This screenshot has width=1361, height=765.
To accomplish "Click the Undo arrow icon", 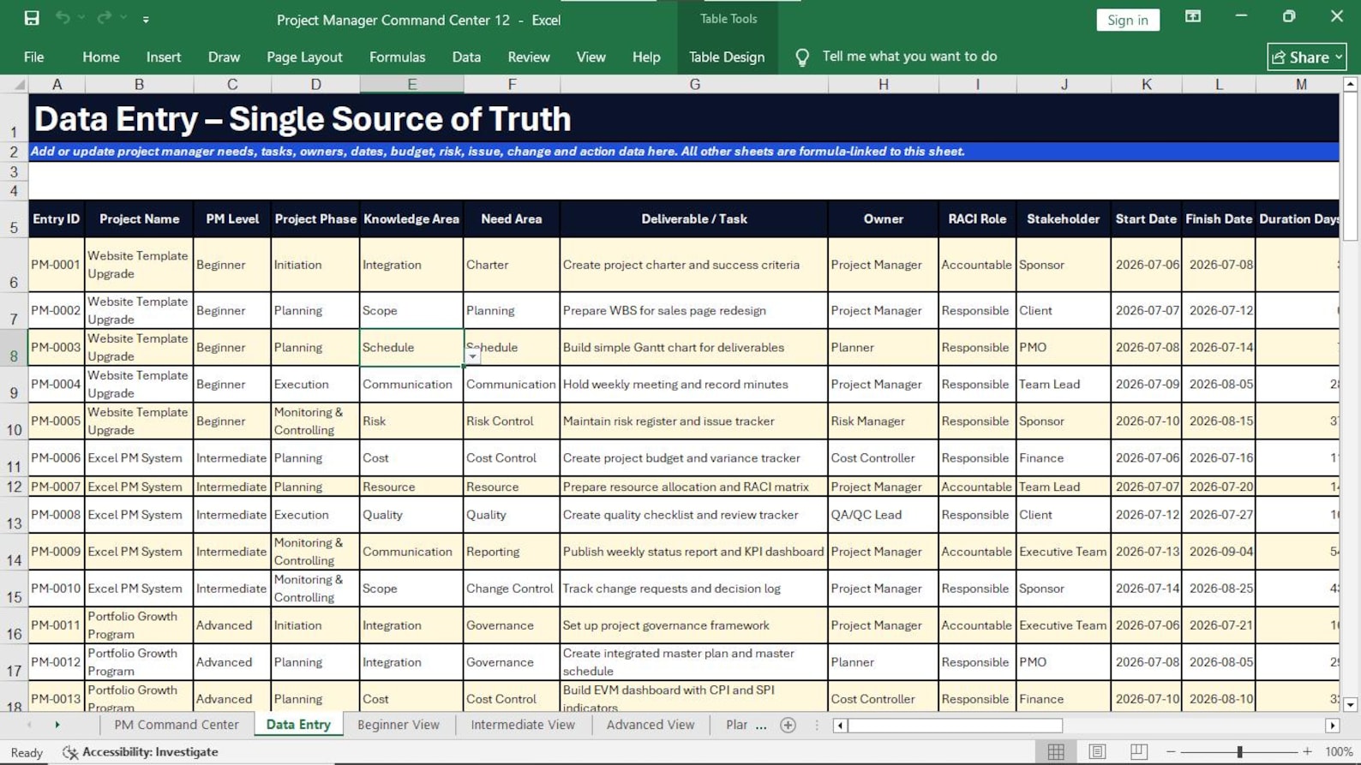I will tap(63, 18).
